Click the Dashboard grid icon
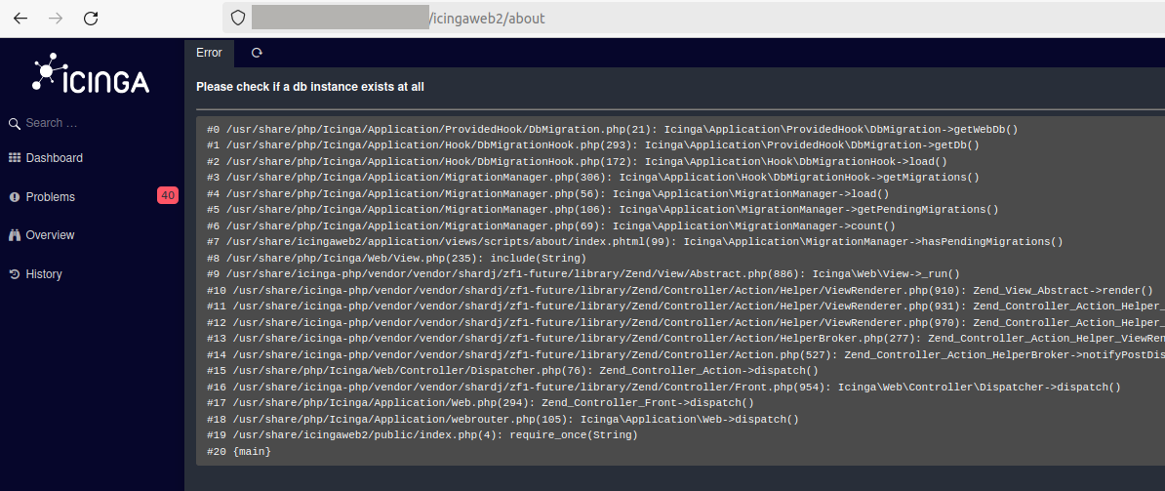1165x491 pixels. click(14, 157)
